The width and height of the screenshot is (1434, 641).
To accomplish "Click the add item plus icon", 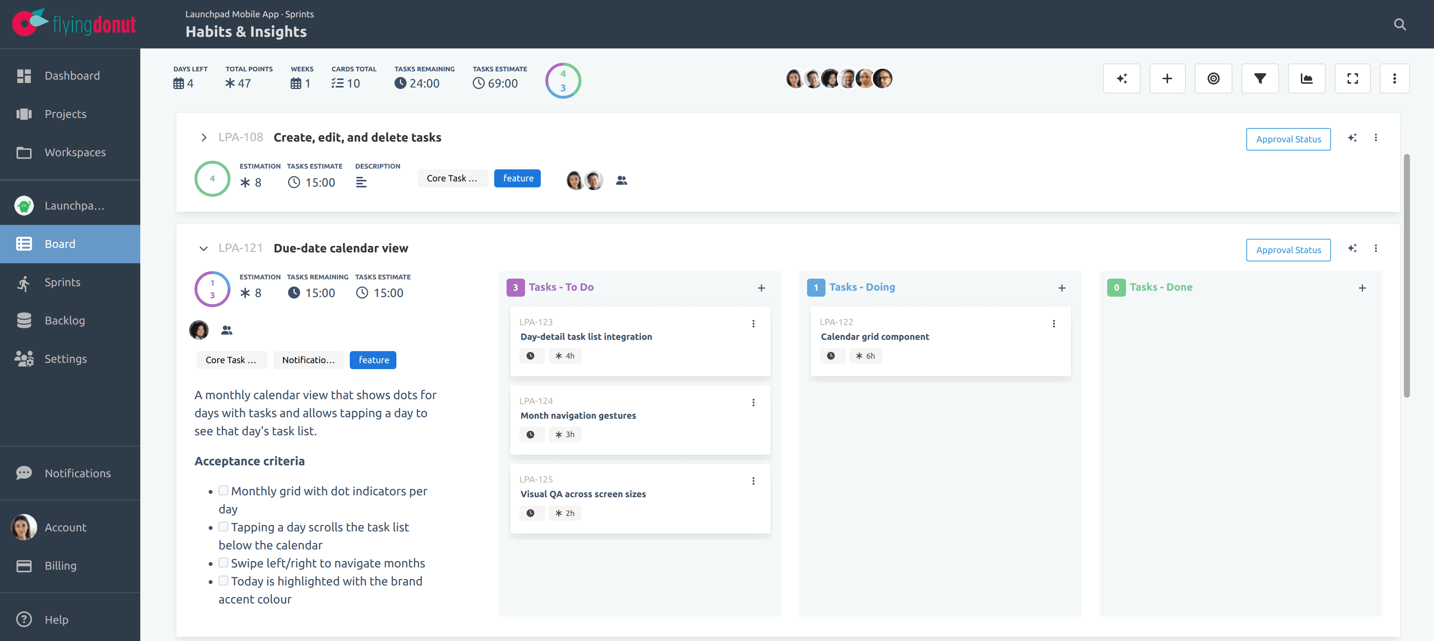I will point(1167,78).
